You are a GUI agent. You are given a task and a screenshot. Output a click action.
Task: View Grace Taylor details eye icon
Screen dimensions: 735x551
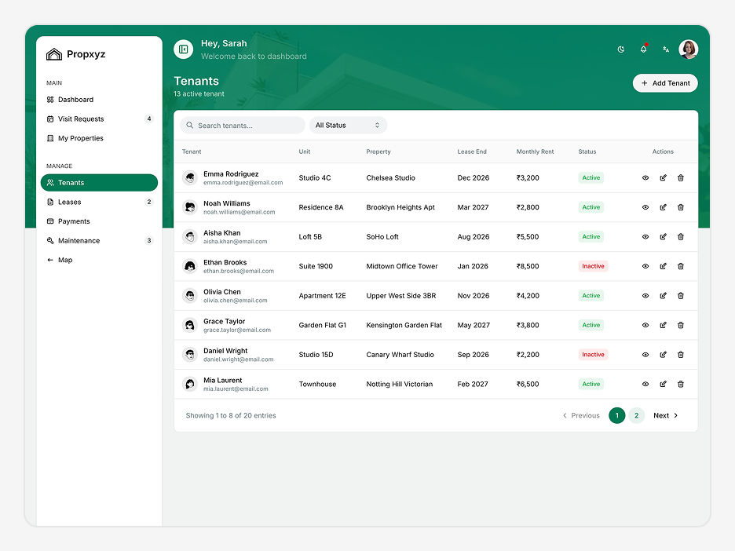click(x=645, y=325)
